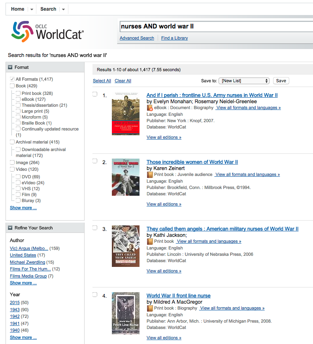
Task: Open the Save to New List dropdown
Action: point(244,81)
